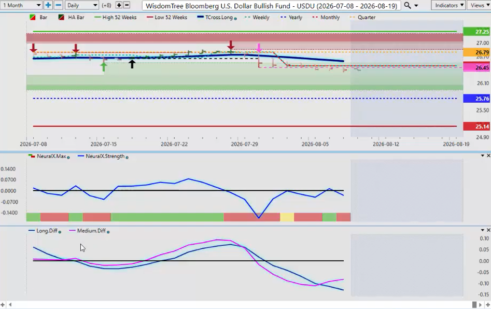The height and width of the screenshot is (309, 491).
Task: Click the settings dot next to Long.Diff
Action: click(x=60, y=232)
